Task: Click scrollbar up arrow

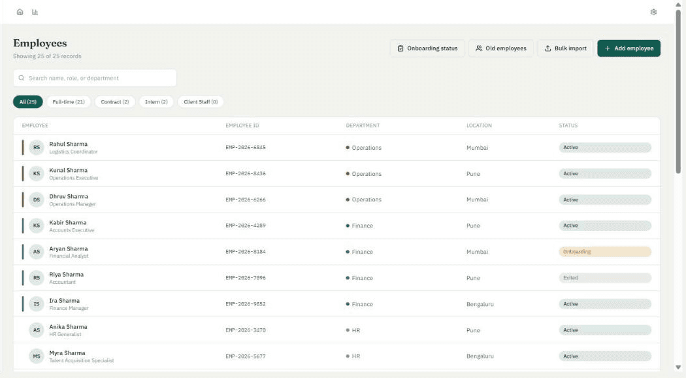Action: [678, 5]
